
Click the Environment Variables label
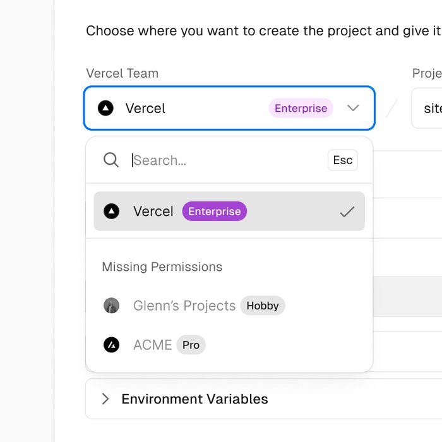[194, 399]
